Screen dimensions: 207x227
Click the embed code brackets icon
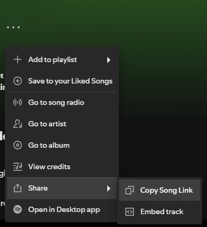130,211
